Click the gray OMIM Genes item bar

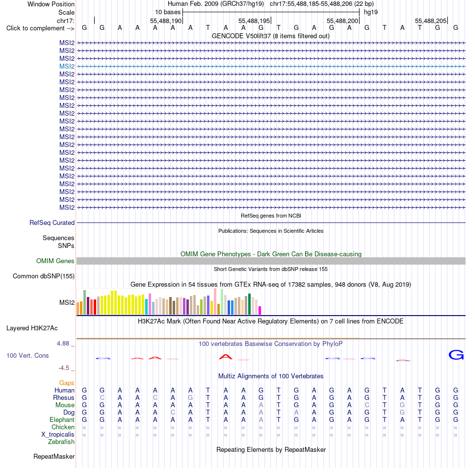point(271,261)
